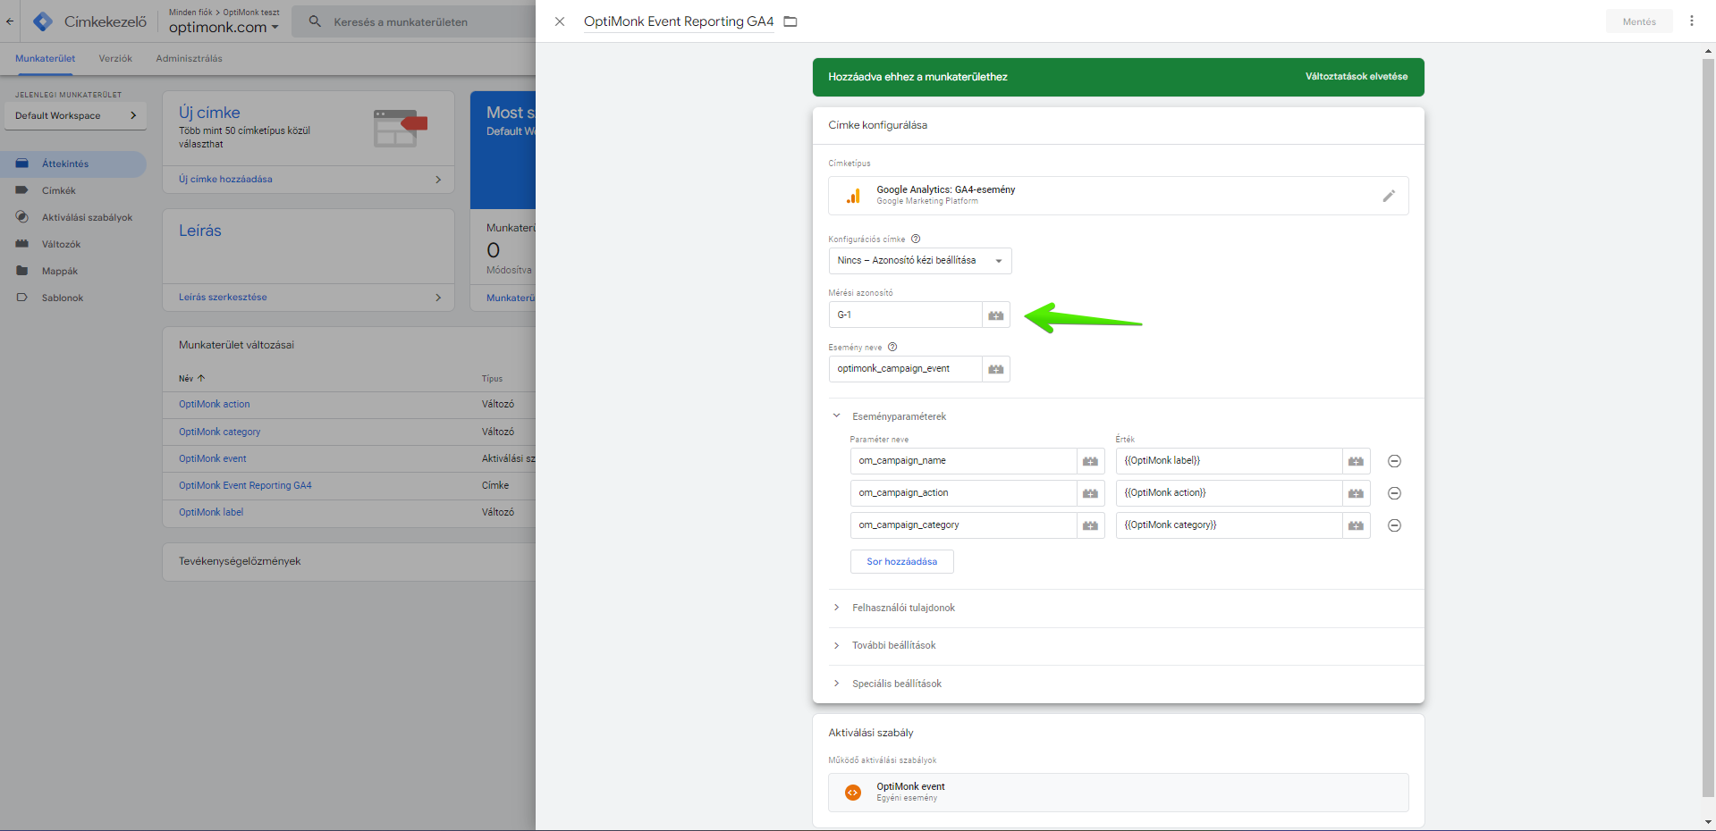Open OptiMonk Event Reporting GA4 link in changes
The image size is (1716, 831).
[x=245, y=486]
